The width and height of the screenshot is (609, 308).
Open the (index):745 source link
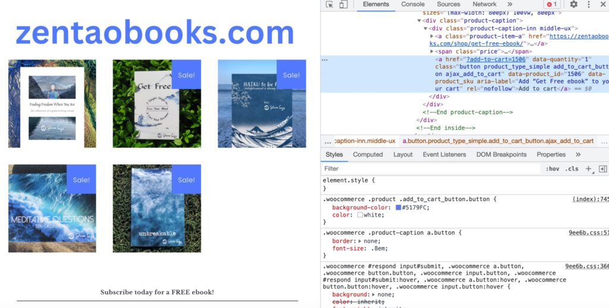(591, 199)
